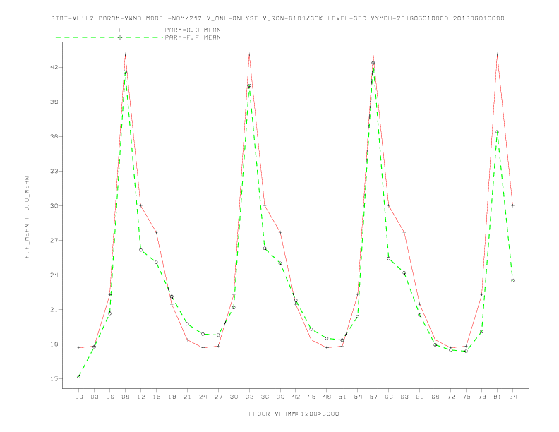Image resolution: width=559 pixels, height=432 pixels.
Task: Click the x-axis tick label 48
Action: pos(327,397)
